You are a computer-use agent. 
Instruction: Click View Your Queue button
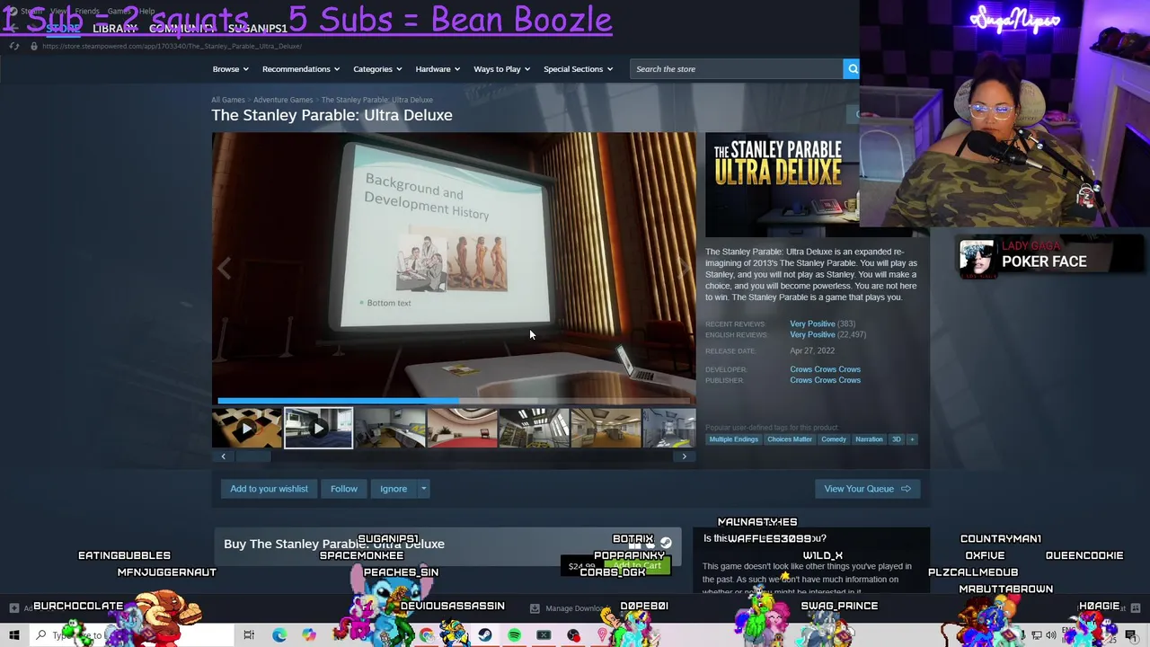[x=867, y=489]
